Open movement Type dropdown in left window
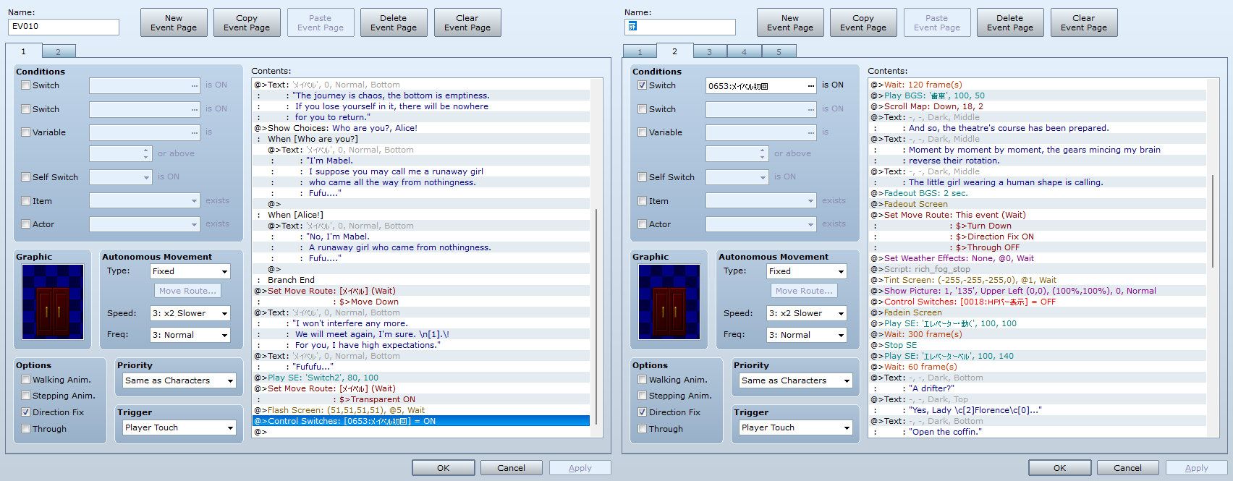This screenshot has width=1233, height=481. tap(190, 271)
